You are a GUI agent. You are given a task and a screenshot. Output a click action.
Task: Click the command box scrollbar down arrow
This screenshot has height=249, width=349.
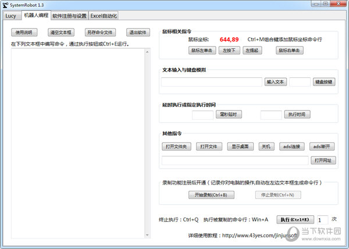pyautogui.click(x=147, y=235)
